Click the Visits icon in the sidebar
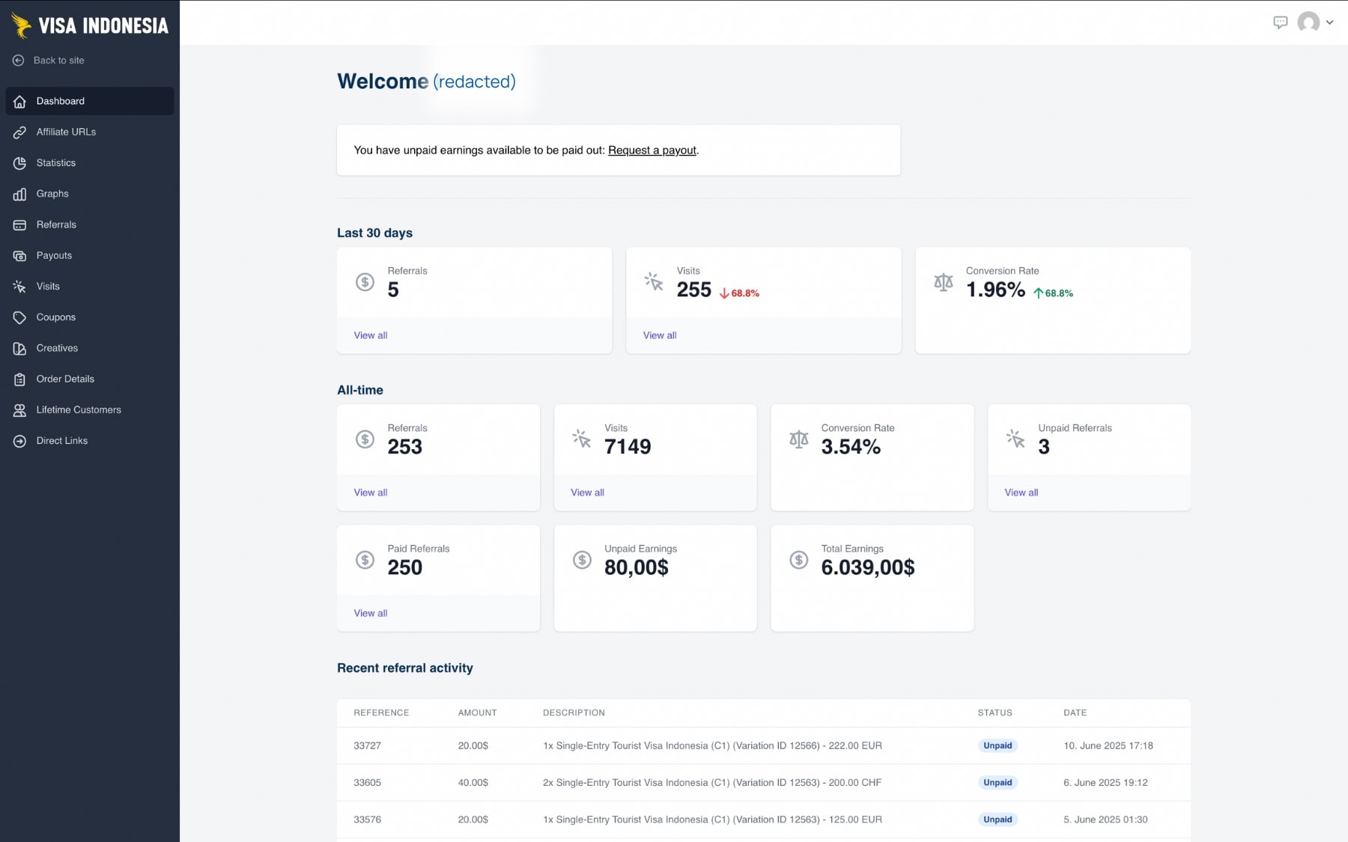The image size is (1348, 842). [x=19, y=286]
